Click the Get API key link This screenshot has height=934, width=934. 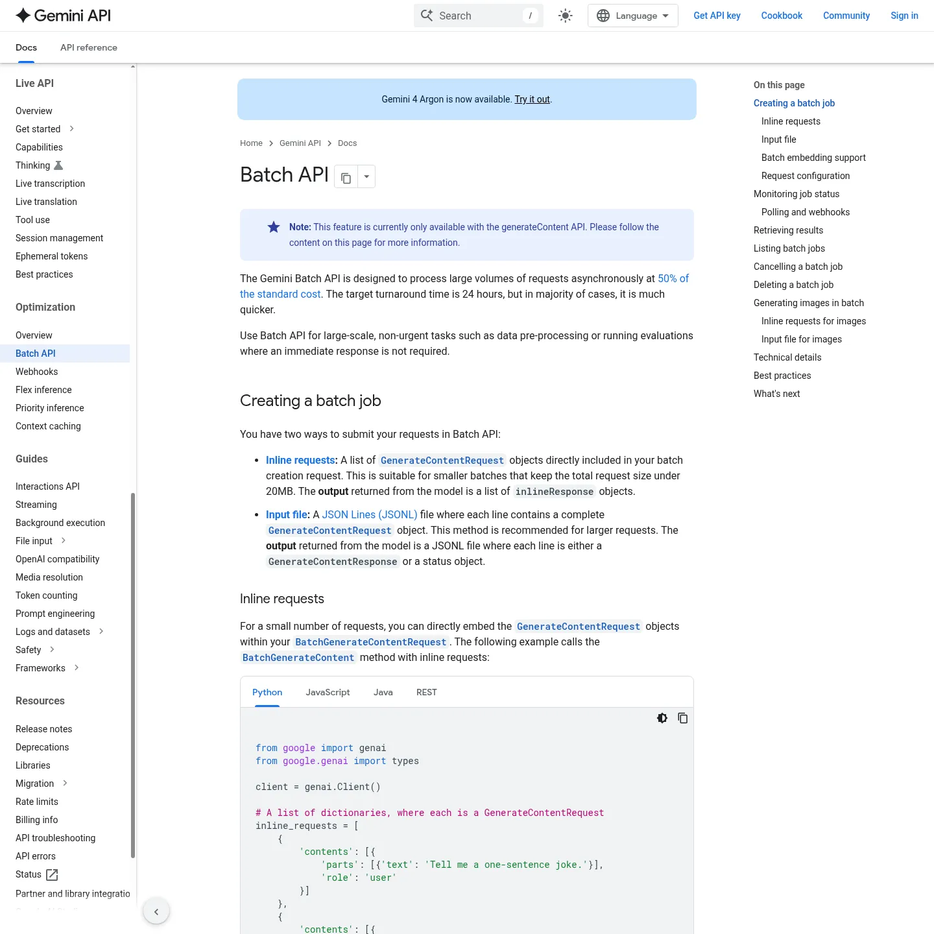(x=717, y=16)
